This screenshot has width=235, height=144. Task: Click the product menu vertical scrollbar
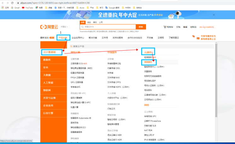point(216,81)
